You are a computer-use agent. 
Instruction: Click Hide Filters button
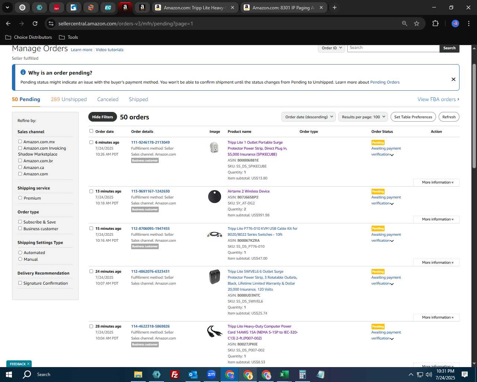pyautogui.click(x=102, y=117)
